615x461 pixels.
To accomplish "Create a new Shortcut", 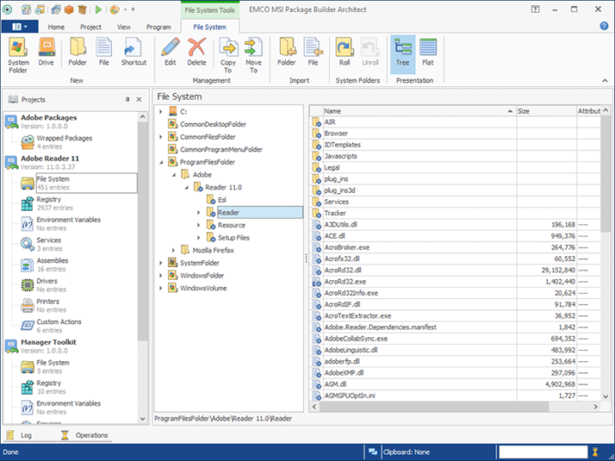I will click(x=133, y=52).
